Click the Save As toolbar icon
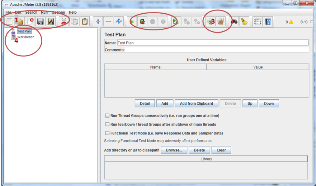 tap(51, 21)
